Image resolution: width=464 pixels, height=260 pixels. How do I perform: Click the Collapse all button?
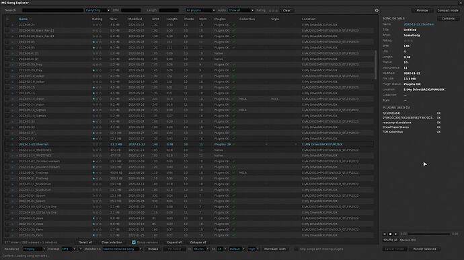[x=198, y=242]
